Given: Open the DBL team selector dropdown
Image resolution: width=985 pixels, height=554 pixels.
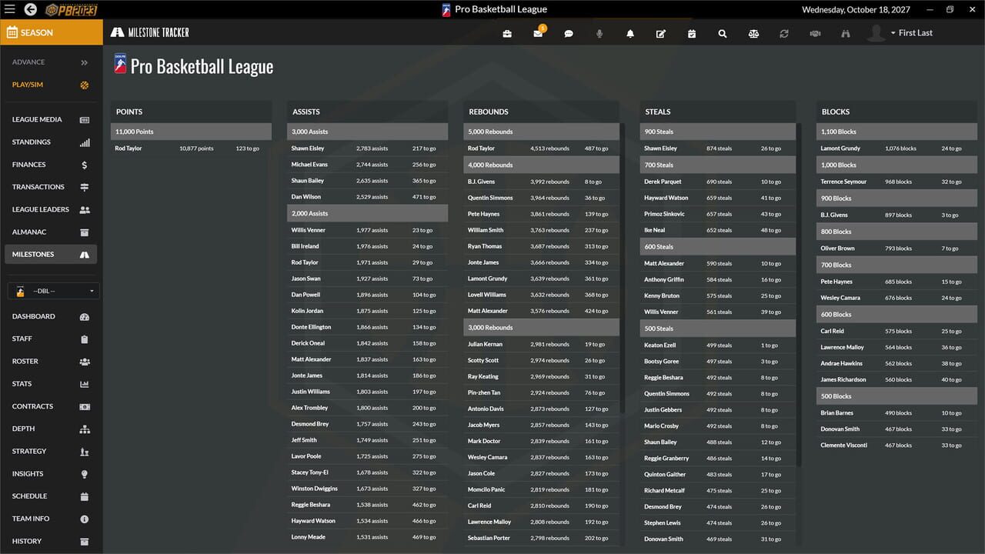Looking at the screenshot, I should click(x=52, y=291).
